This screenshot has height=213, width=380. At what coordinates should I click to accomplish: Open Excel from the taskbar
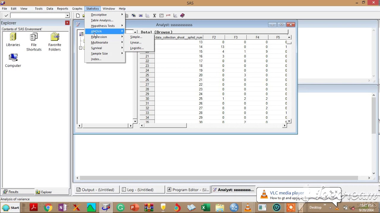(204, 208)
